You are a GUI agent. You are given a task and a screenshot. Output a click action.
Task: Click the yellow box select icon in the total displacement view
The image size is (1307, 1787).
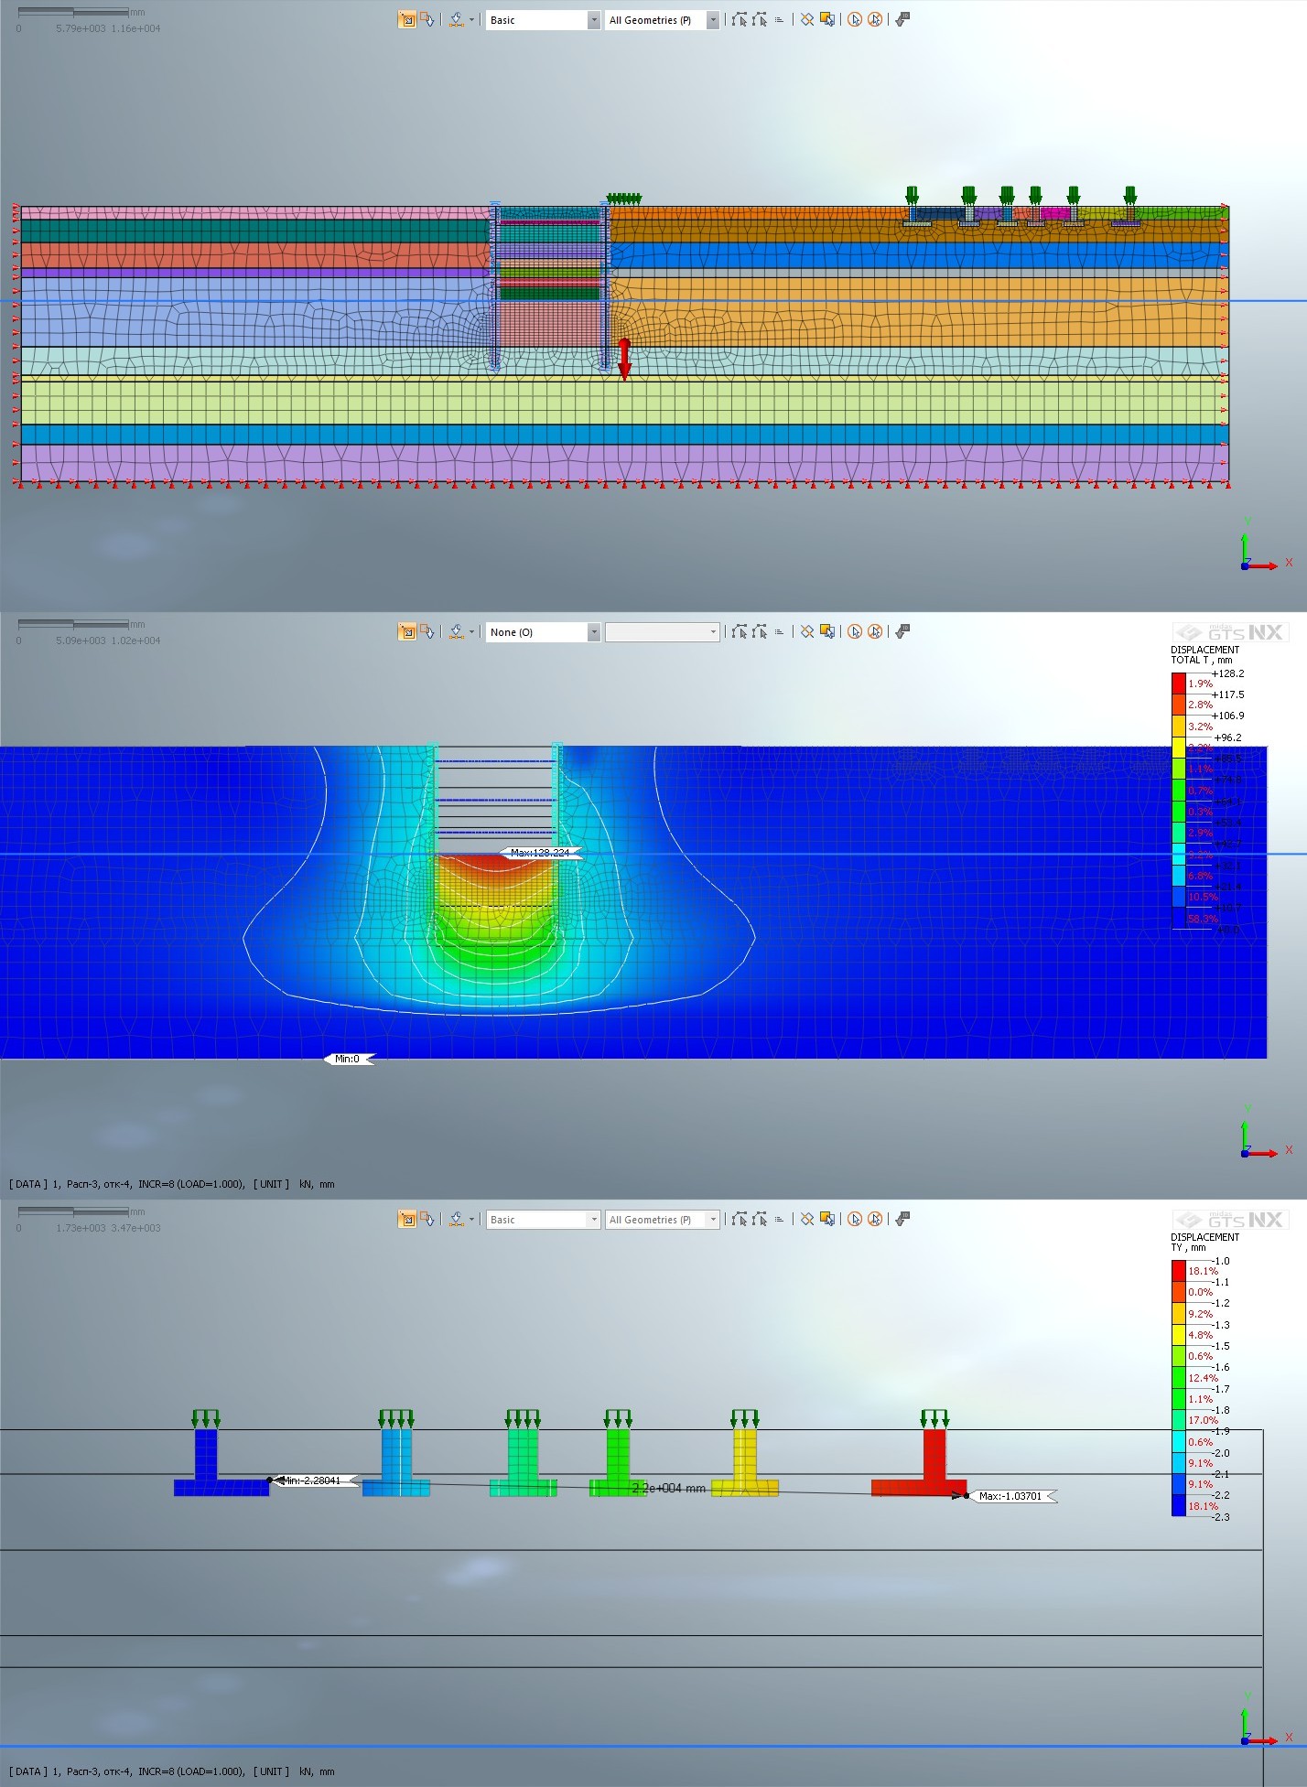point(827,631)
